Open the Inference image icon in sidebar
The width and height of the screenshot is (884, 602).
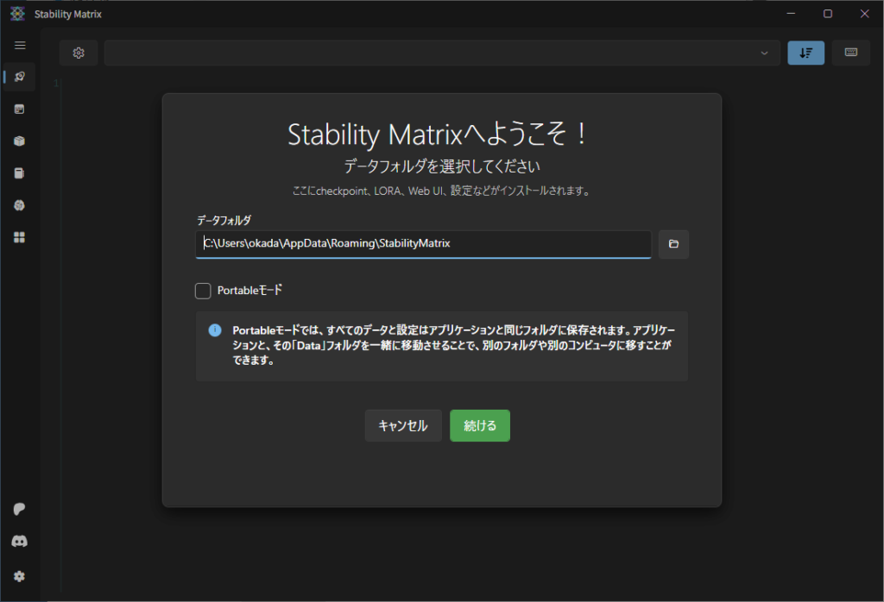coord(20,109)
